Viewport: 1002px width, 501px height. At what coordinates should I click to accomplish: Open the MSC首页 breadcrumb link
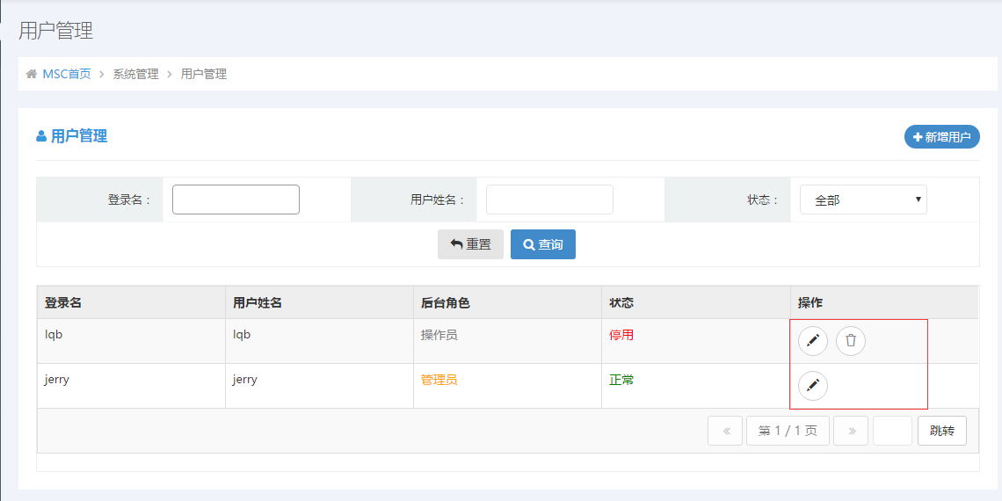(67, 74)
